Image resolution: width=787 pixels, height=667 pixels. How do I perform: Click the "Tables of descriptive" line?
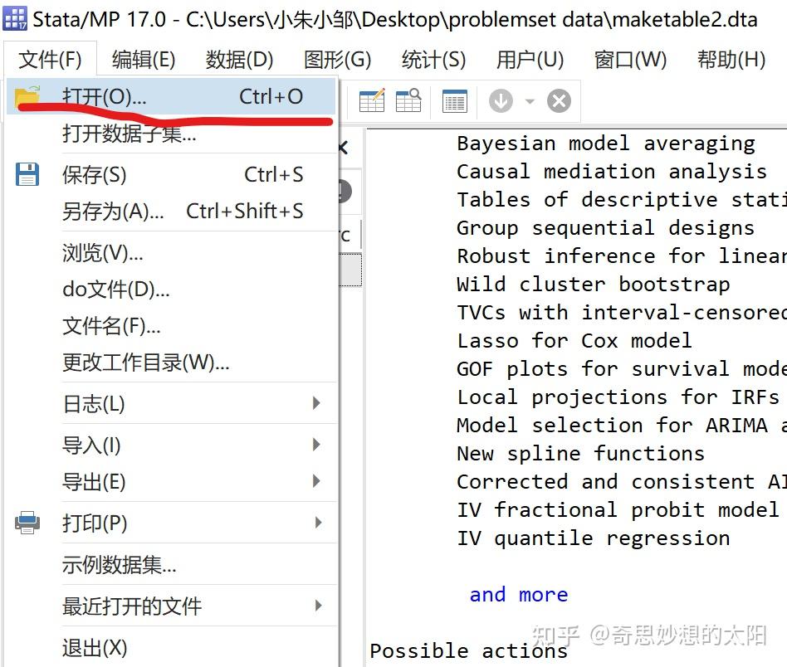622,200
